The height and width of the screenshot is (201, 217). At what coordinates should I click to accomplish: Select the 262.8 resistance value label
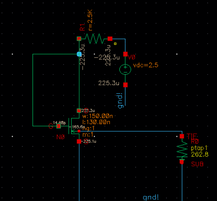[x=200, y=154]
